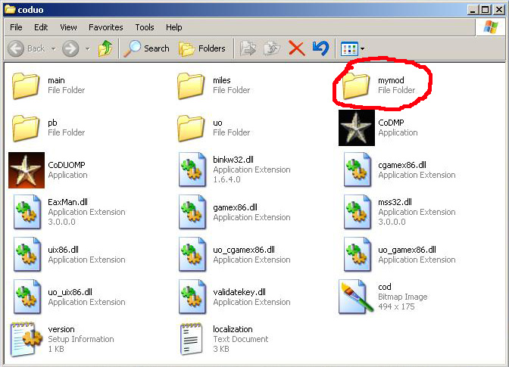The height and width of the screenshot is (367, 509).
Task: Select the CoDMP application icon
Action: [x=357, y=128]
